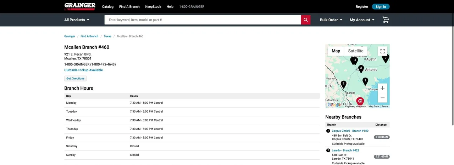Viewport: 454px width, 165px height.
Task: Click the red search magnifier button
Action: pyautogui.click(x=306, y=20)
